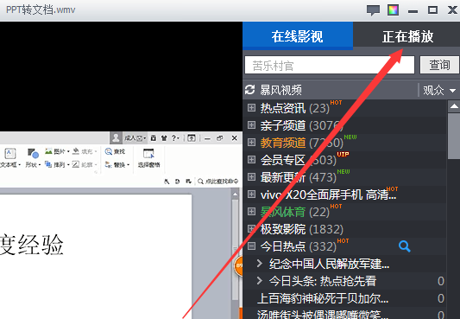The height and width of the screenshot is (319, 460).
Task: Expand the 极致影院 (1832) category
Action: [251, 228]
